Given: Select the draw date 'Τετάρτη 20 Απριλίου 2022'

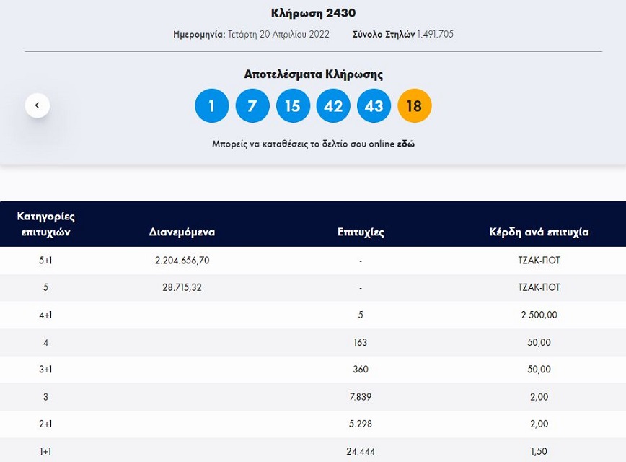Looking at the screenshot, I should tap(278, 34).
